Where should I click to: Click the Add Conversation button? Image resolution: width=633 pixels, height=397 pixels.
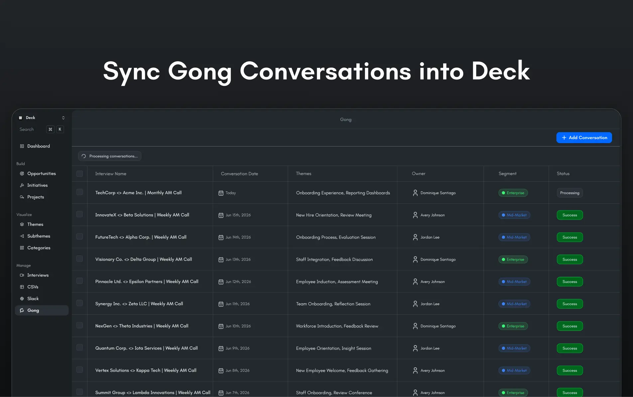(x=584, y=137)
